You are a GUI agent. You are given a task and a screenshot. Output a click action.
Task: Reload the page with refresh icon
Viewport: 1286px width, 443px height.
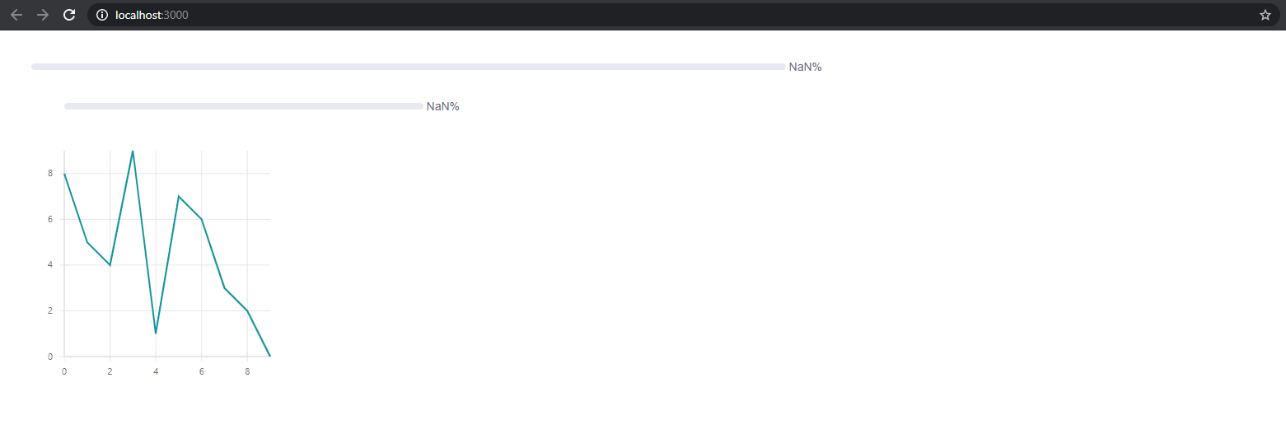(70, 15)
